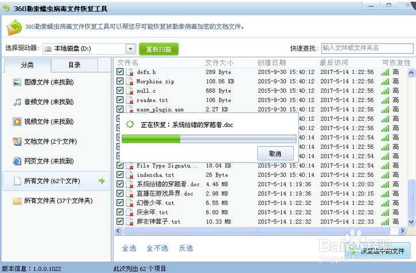The width and height of the screenshot is (416, 273).
Task: Click 取消 to cancel recovery
Action: pos(275,153)
